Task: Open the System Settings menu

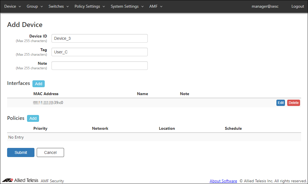Action: point(127,6)
